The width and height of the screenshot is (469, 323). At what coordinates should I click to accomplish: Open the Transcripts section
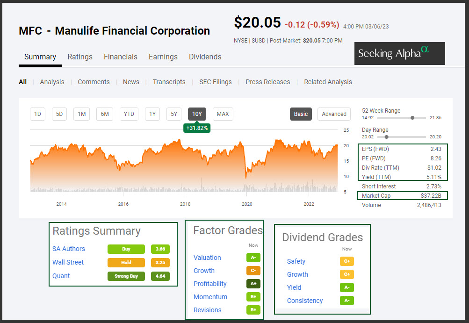(169, 82)
